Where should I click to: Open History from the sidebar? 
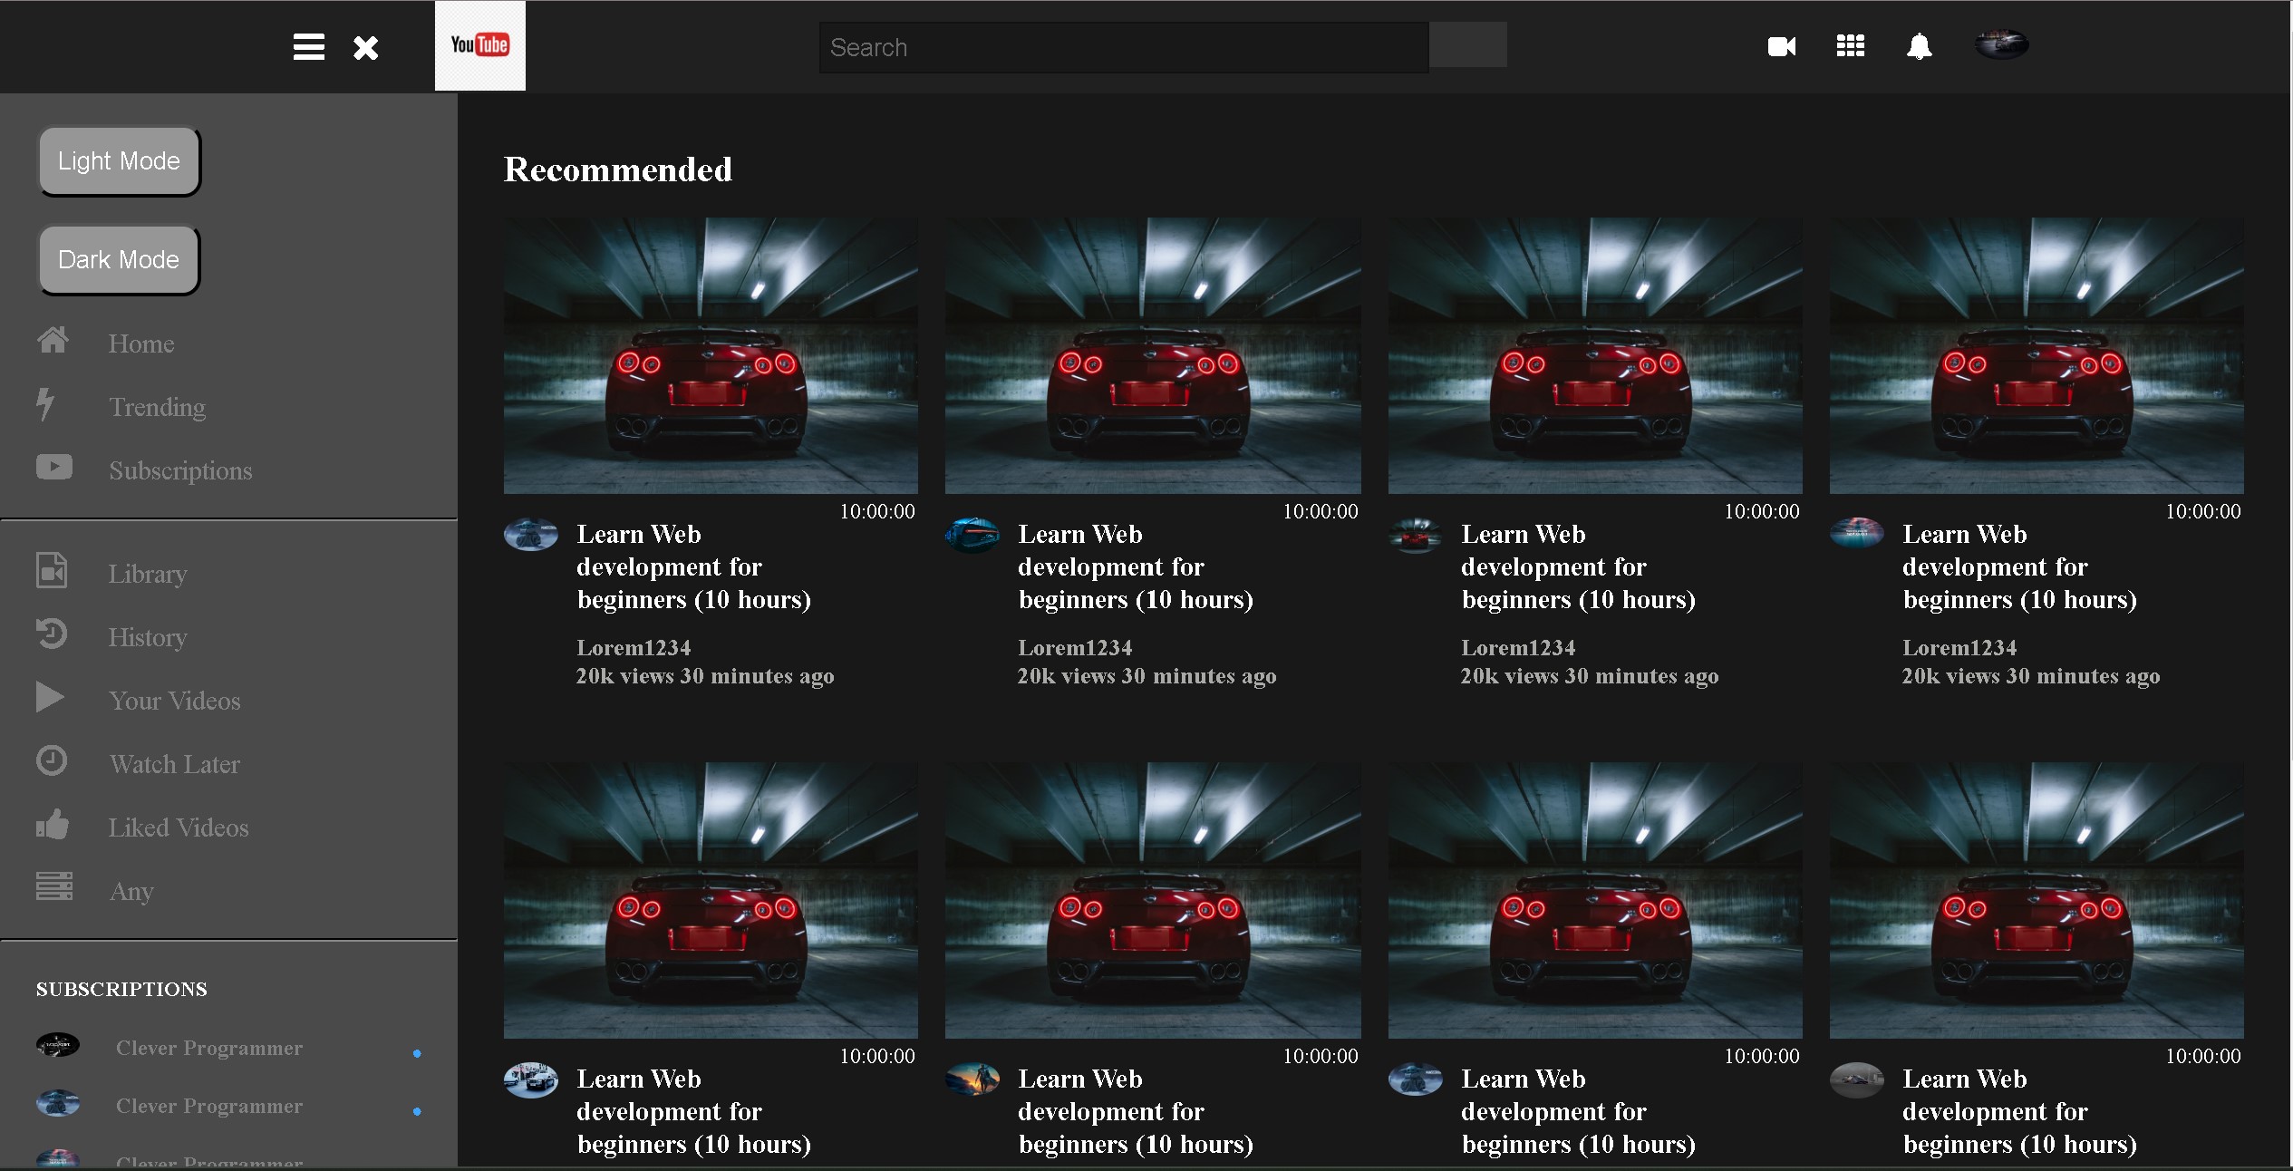click(x=148, y=637)
